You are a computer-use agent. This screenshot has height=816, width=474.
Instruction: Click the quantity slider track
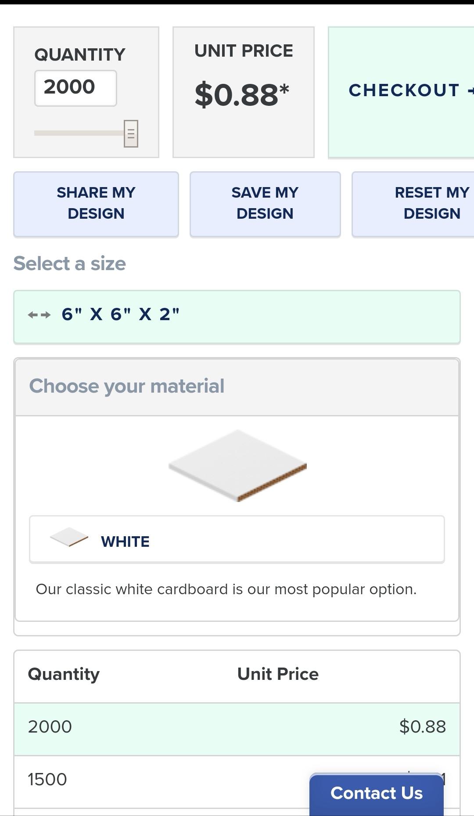pyautogui.click(x=79, y=133)
